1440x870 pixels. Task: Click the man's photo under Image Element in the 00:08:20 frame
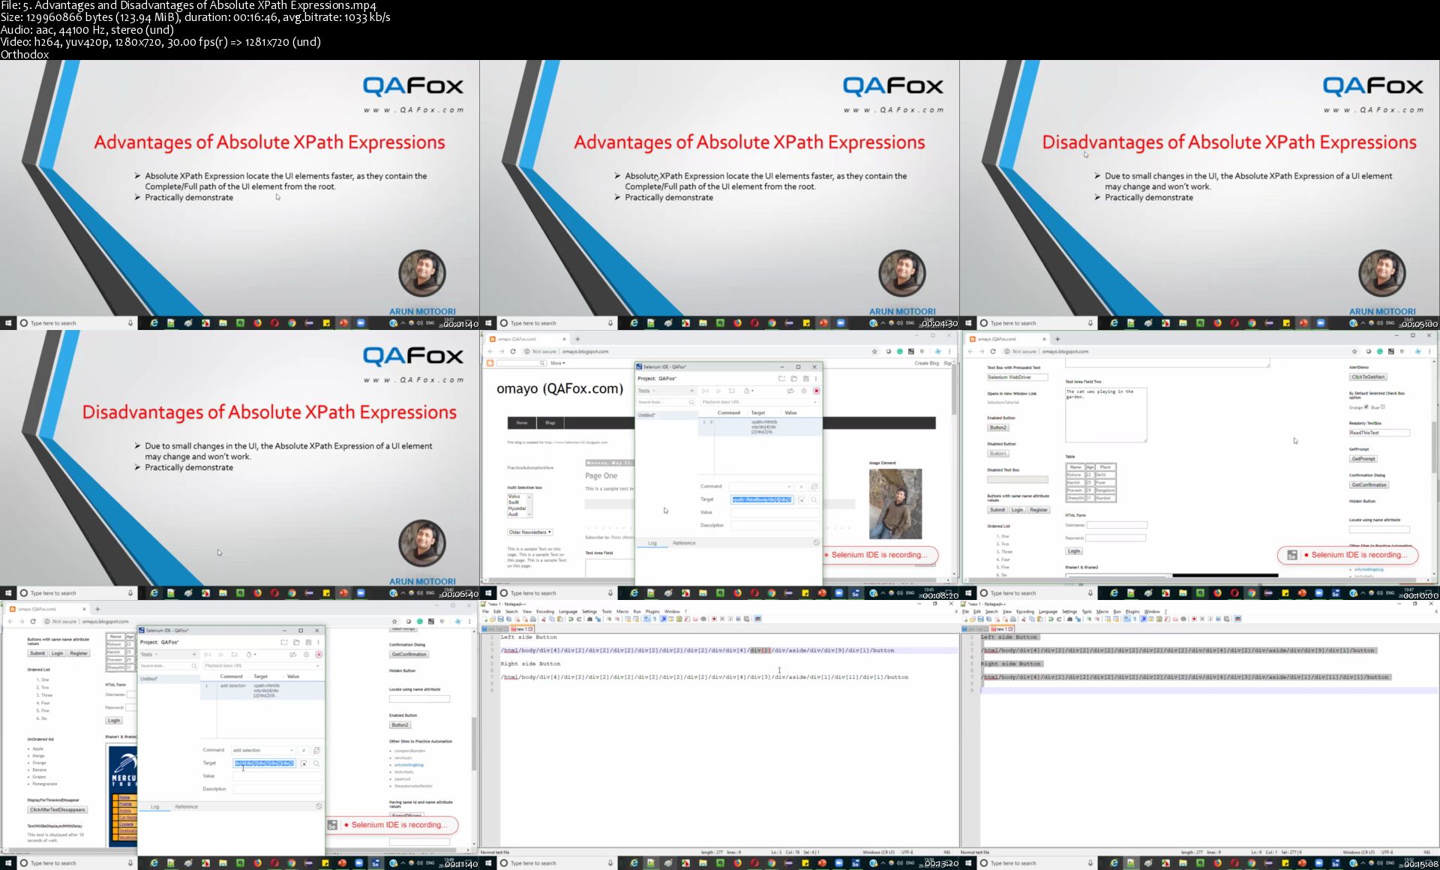[895, 504]
